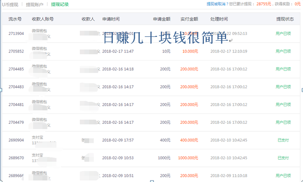Click application time 2018-02-09 17:57
Screen dimensions: 303x182
(x=118, y=140)
